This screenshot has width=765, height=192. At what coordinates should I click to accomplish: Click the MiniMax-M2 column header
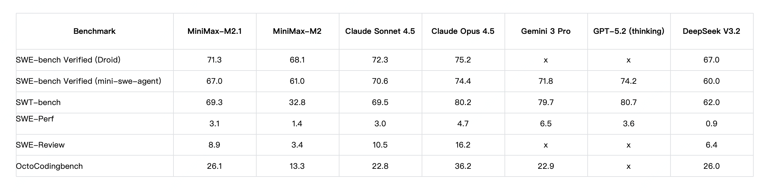point(297,31)
